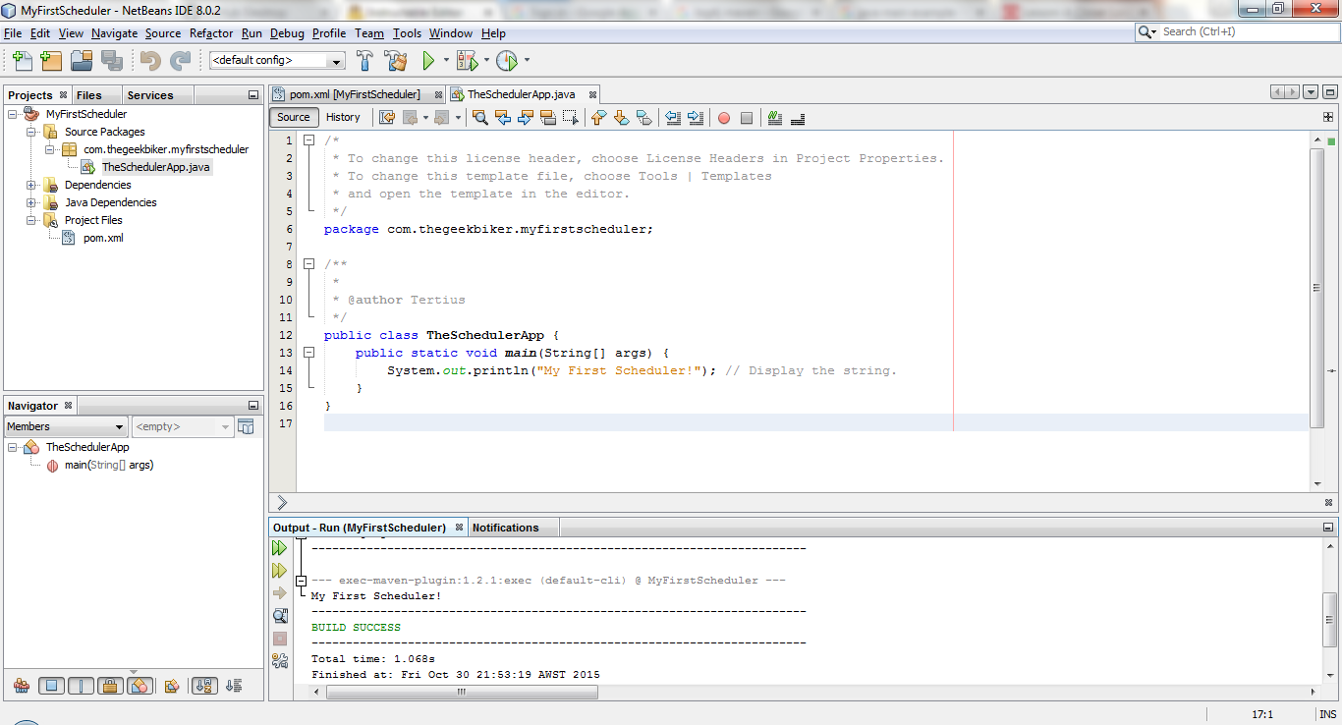Toggle Sort by Name in Navigator
The height and width of the screenshot is (725, 1342).
point(204,686)
